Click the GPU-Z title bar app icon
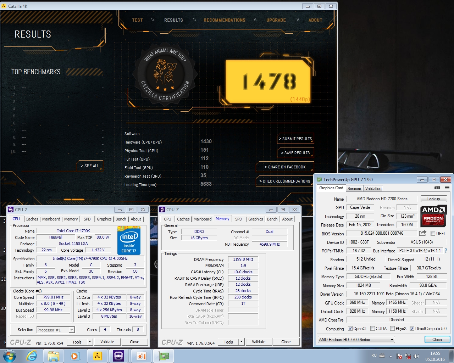The height and width of the screenshot is (363, 454). pos(319,180)
